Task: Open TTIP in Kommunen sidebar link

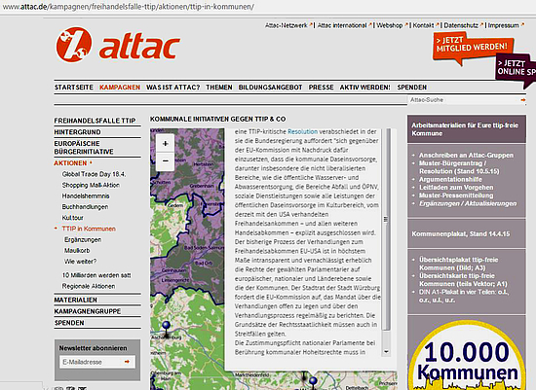Action: click(89, 229)
